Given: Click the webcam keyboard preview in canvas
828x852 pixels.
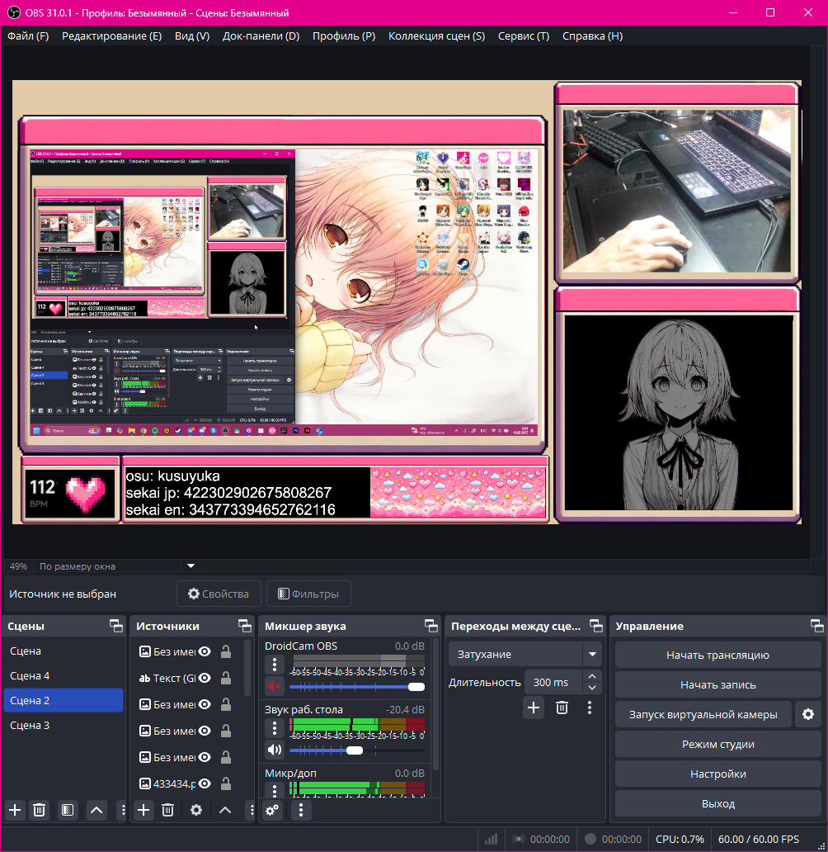Looking at the screenshot, I should [677, 190].
